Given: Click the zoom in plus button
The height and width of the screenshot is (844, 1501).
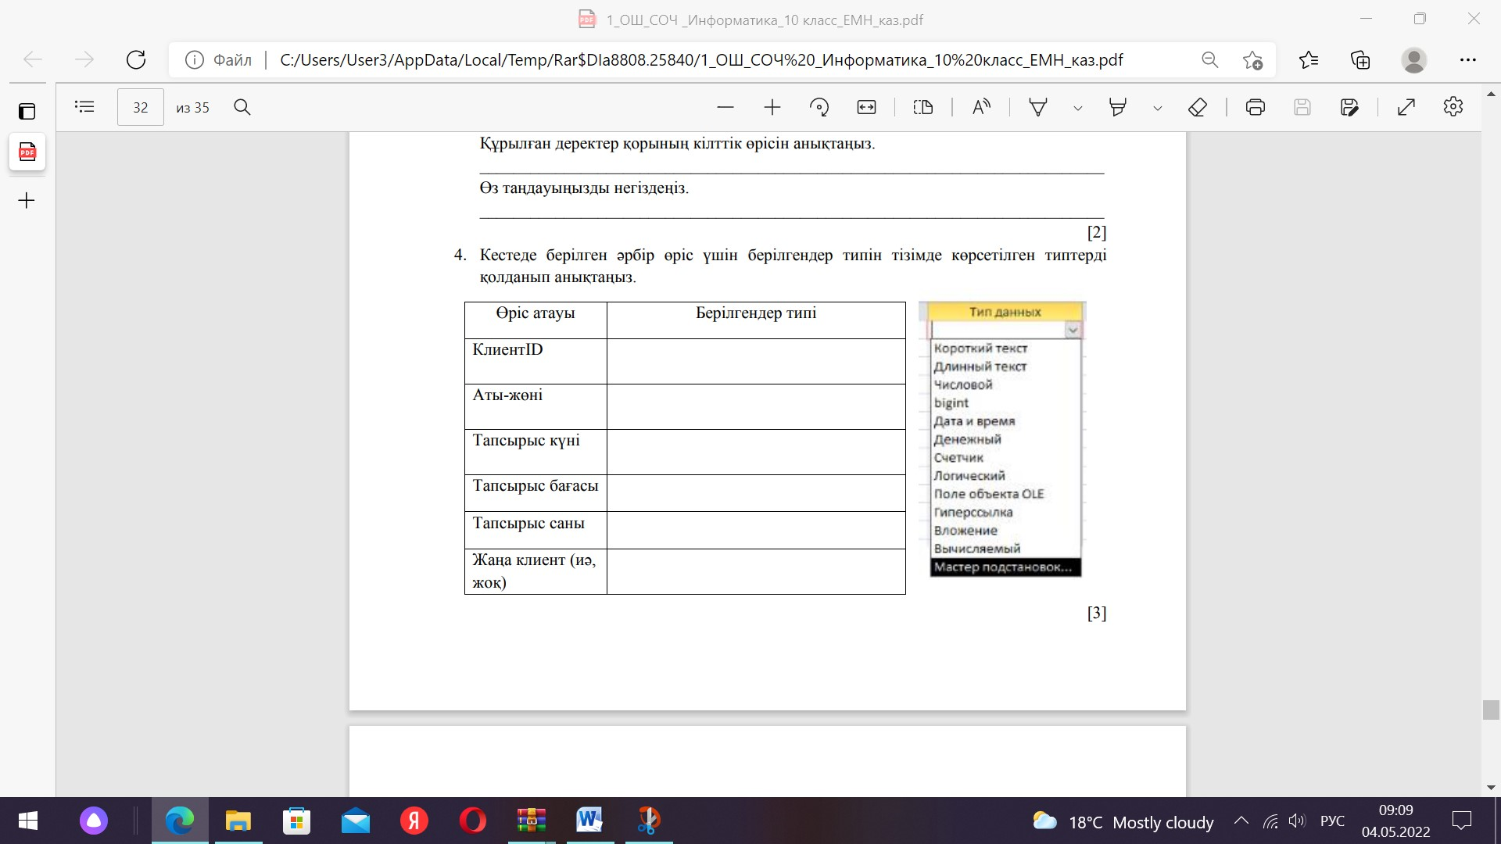Looking at the screenshot, I should coord(772,107).
